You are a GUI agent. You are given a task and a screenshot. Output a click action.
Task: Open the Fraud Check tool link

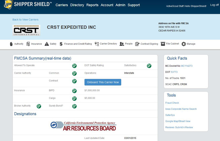pos(172,103)
